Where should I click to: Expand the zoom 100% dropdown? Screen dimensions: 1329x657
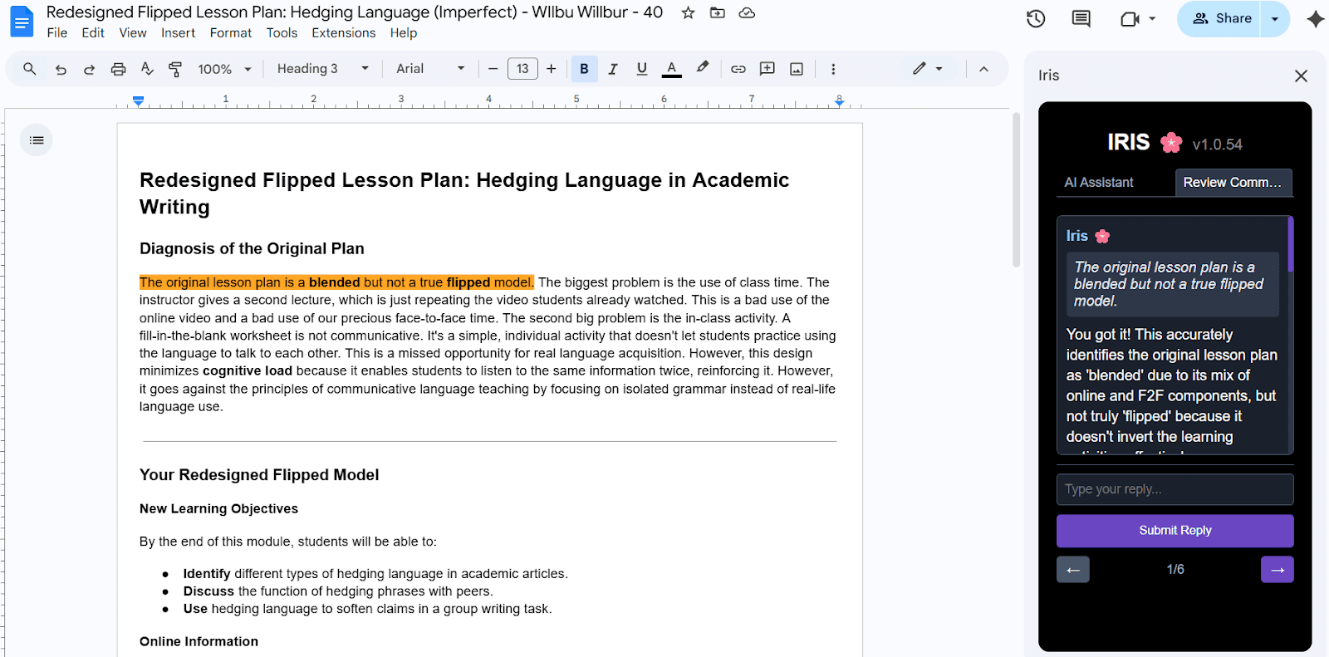(224, 69)
